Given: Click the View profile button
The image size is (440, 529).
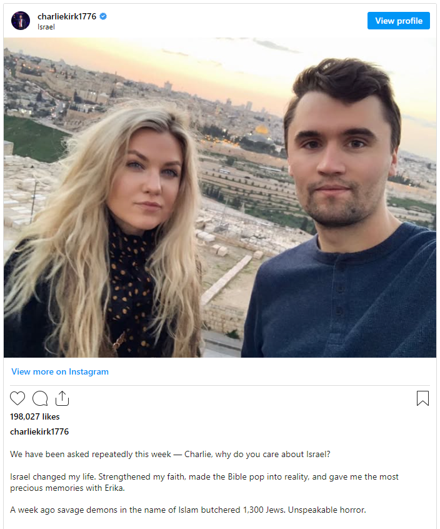Looking at the screenshot, I should [x=399, y=21].
